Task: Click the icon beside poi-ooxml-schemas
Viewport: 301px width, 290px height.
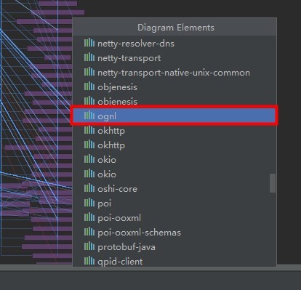Action: pyautogui.click(x=89, y=232)
